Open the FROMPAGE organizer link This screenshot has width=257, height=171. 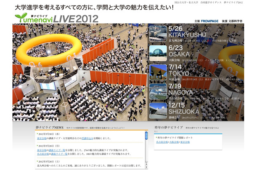pyautogui.click(x=210, y=21)
